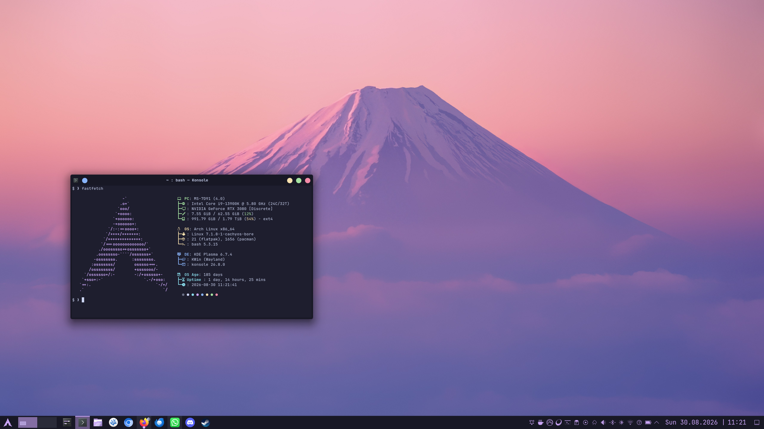Image resolution: width=764 pixels, height=429 pixels.
Task: Open the weather cloud tray icon
Action: point(594,422)
